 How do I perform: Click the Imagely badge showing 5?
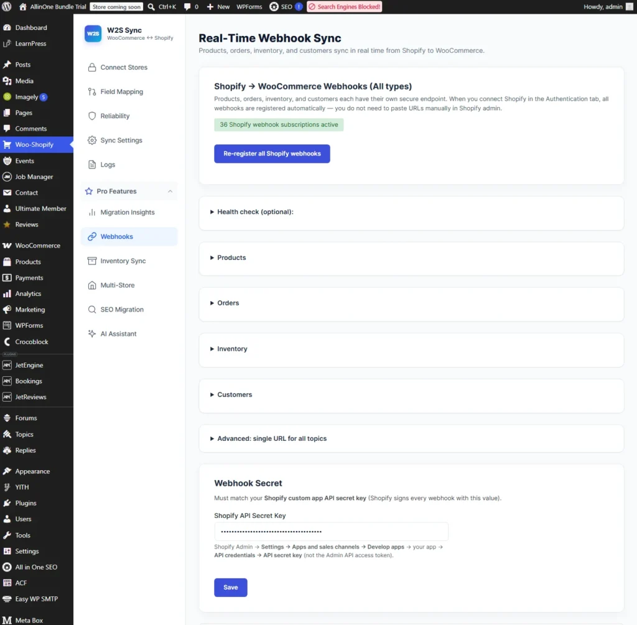[44, 97]
